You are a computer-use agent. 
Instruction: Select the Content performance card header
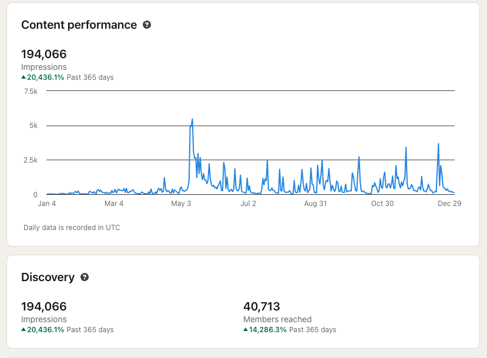[78, 25]
